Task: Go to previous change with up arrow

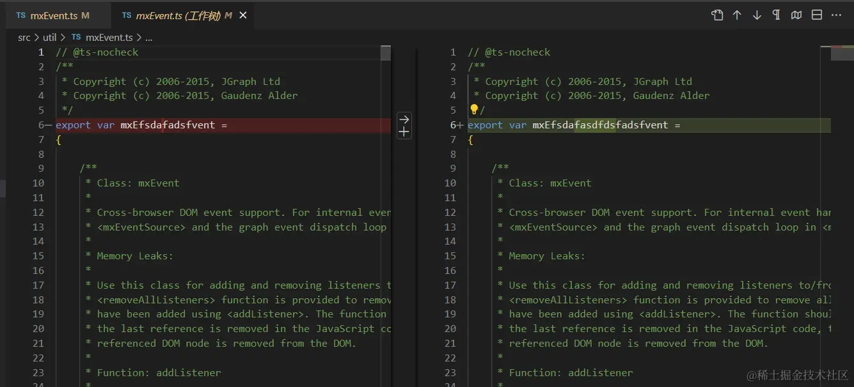Action: click(x=737, y=15)
